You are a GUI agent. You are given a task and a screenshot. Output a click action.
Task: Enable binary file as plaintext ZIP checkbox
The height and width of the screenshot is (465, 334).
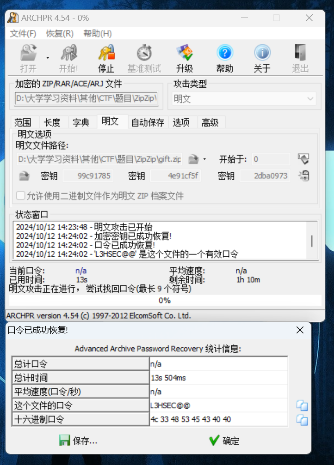(20, 196)
